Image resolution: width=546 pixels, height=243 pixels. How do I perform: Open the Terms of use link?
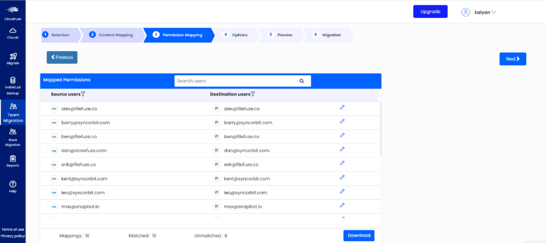pos(13,230)
